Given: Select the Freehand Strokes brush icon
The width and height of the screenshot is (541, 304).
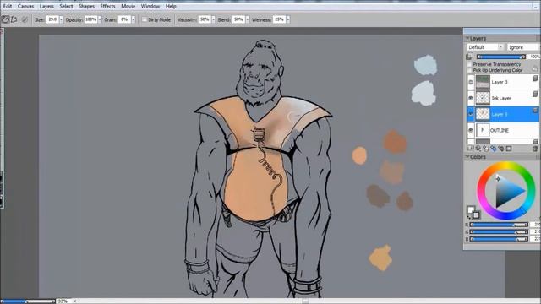Looking at the screenshot, I should coord(5,19).
